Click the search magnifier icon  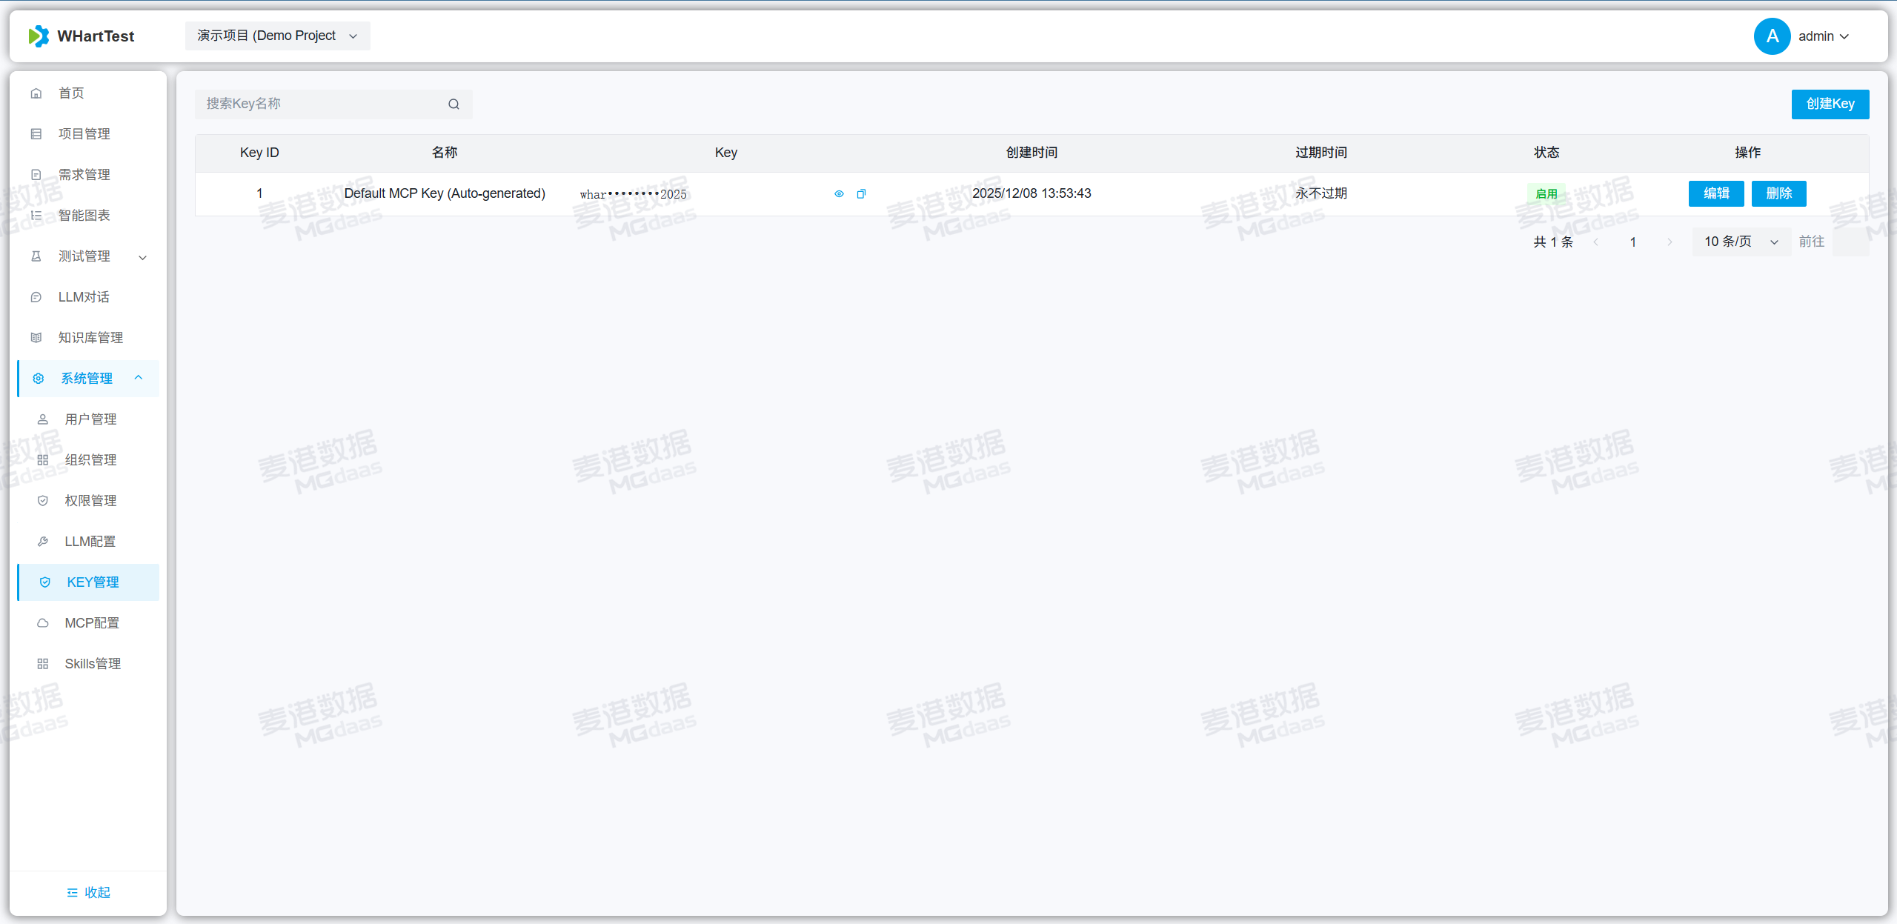pos(454,104)
